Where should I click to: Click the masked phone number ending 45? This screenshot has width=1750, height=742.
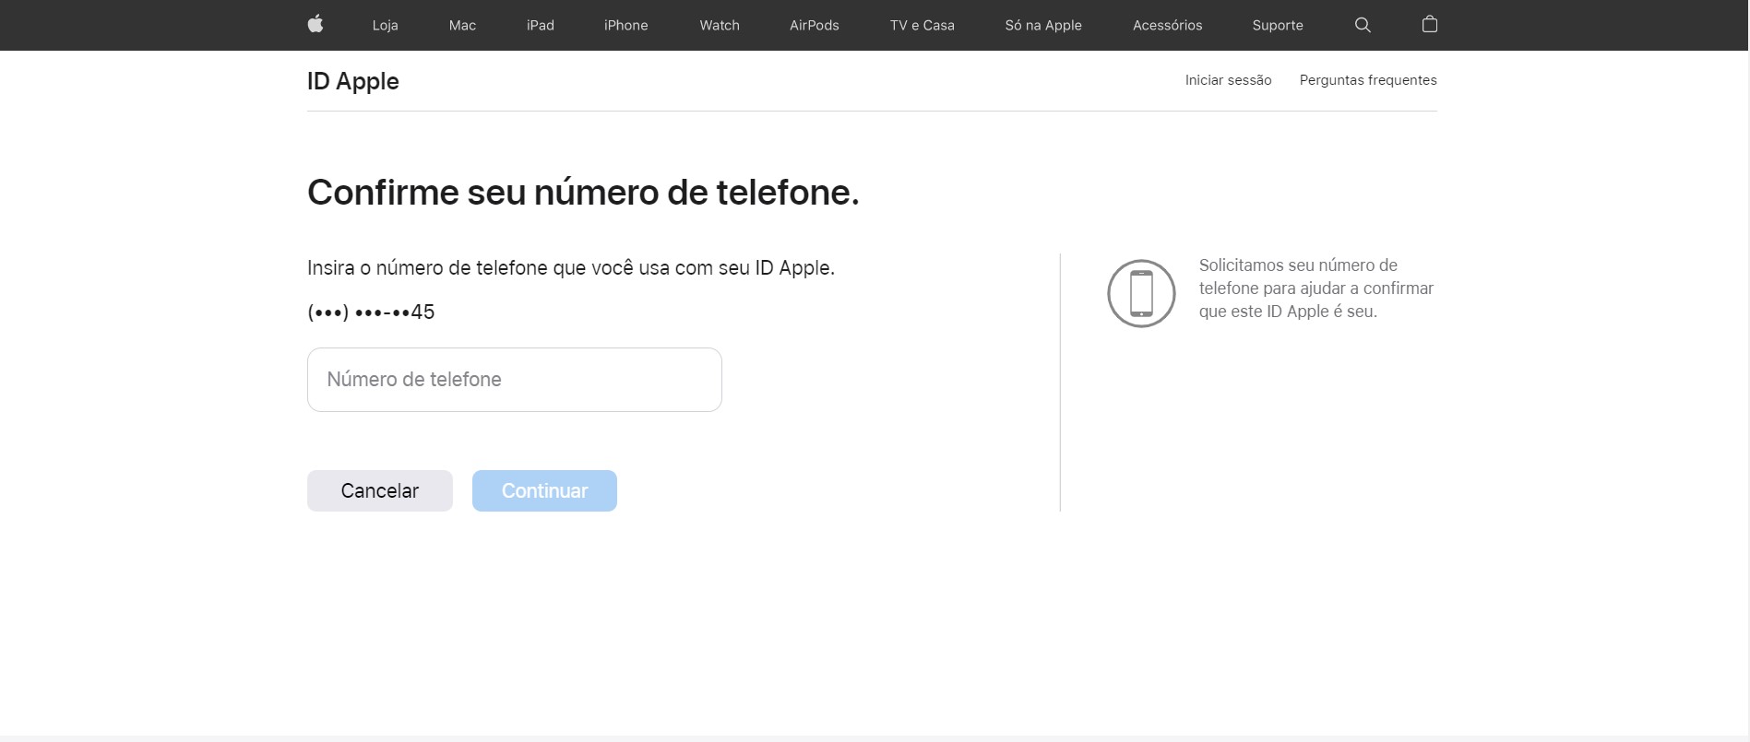click(371, 312)
